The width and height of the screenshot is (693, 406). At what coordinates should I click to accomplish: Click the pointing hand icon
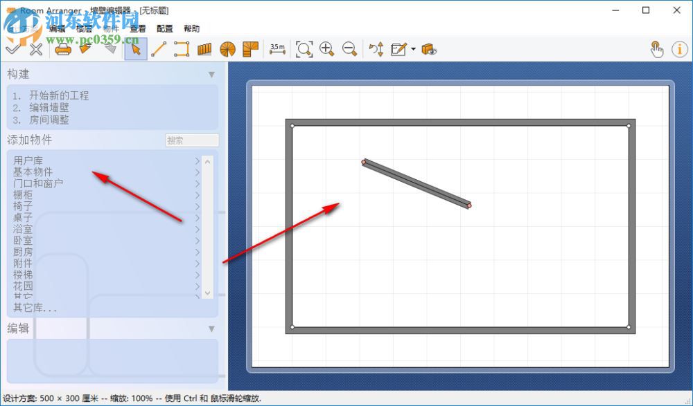(x=657, y=49)
